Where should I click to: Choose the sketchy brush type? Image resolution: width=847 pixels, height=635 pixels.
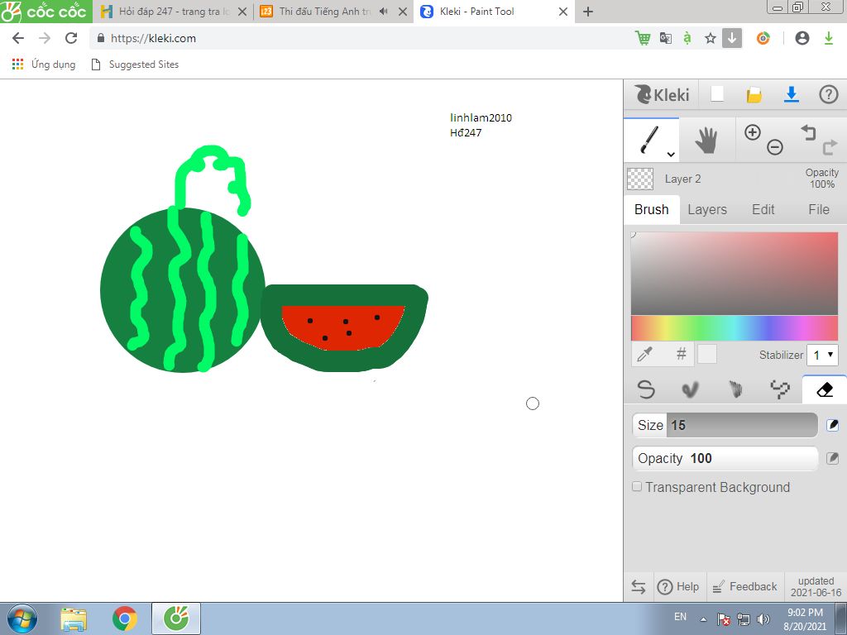click(x=735, y=389)
